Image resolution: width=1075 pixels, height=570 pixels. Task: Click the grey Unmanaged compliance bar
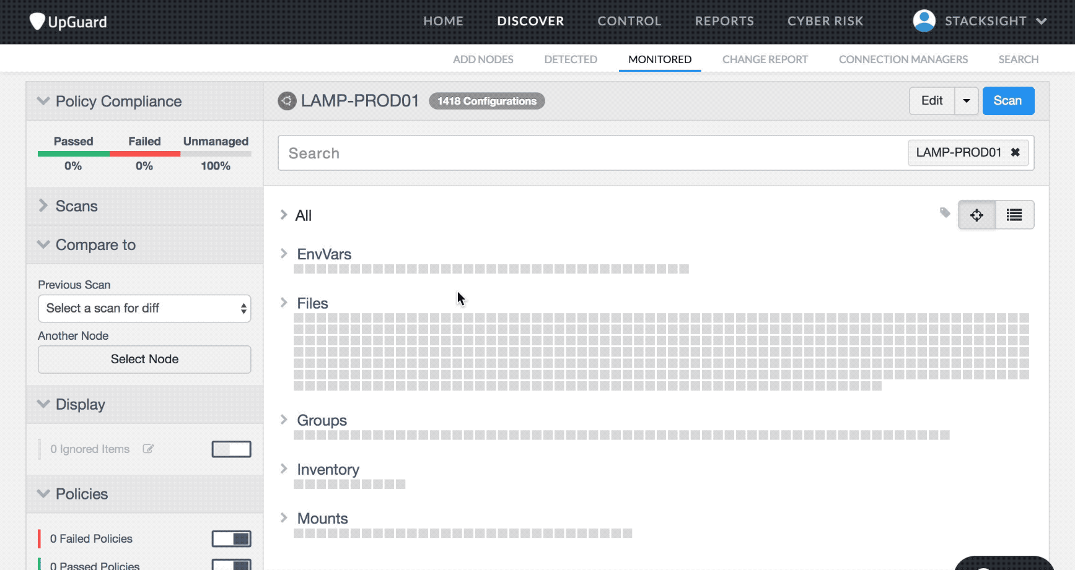pos(216,153)
